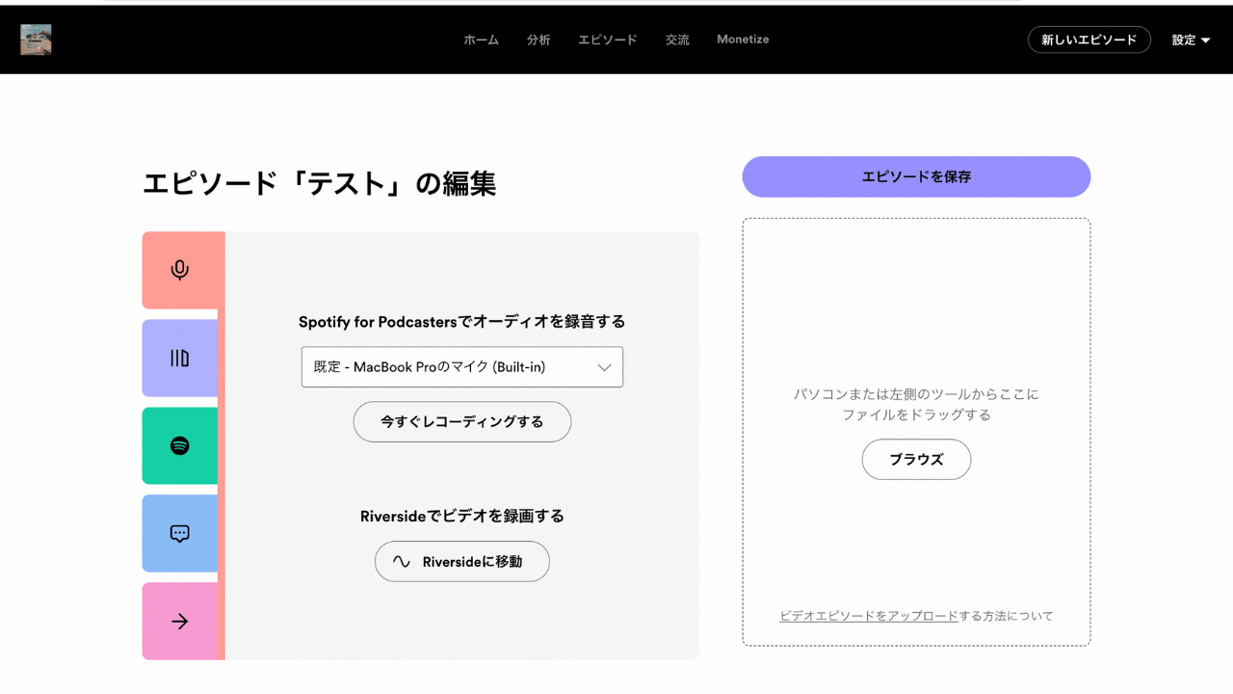Expand the 設定 menu

click(x=1191, y=40)
